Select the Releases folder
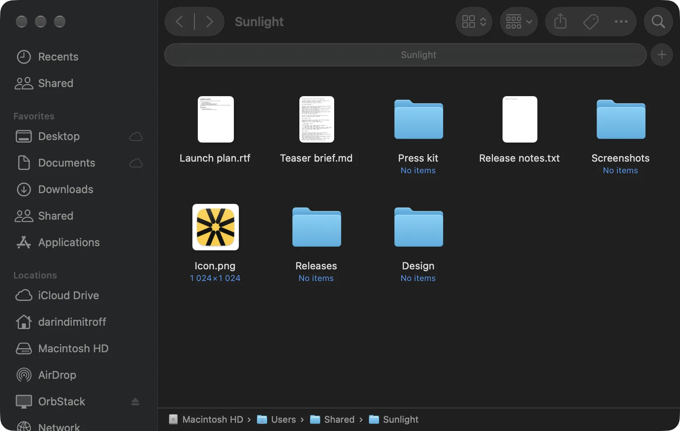The width and height of the screenshot is (680, 431). [x=316, y=245]
